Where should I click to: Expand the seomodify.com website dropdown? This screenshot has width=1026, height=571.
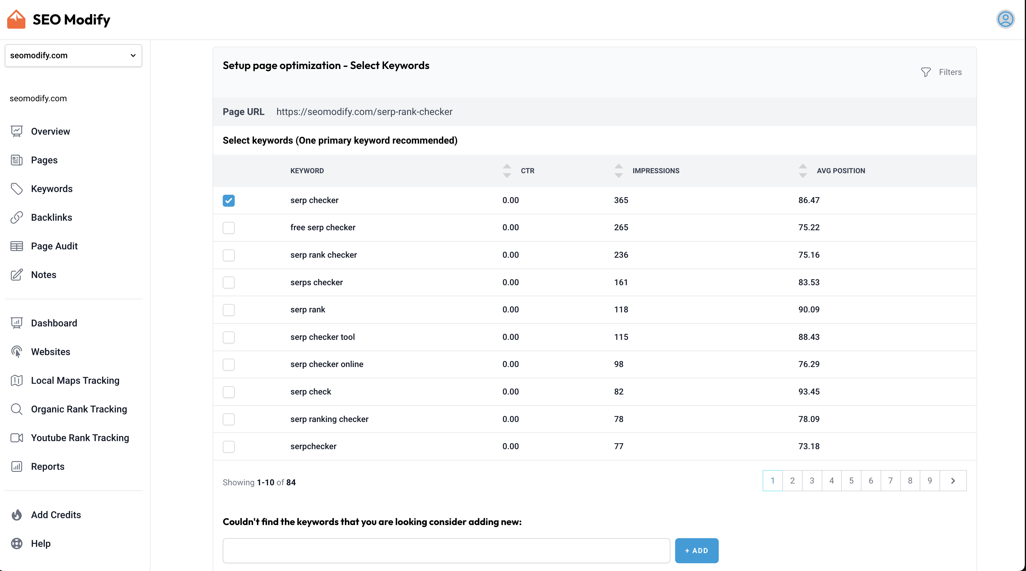[73, 55]
